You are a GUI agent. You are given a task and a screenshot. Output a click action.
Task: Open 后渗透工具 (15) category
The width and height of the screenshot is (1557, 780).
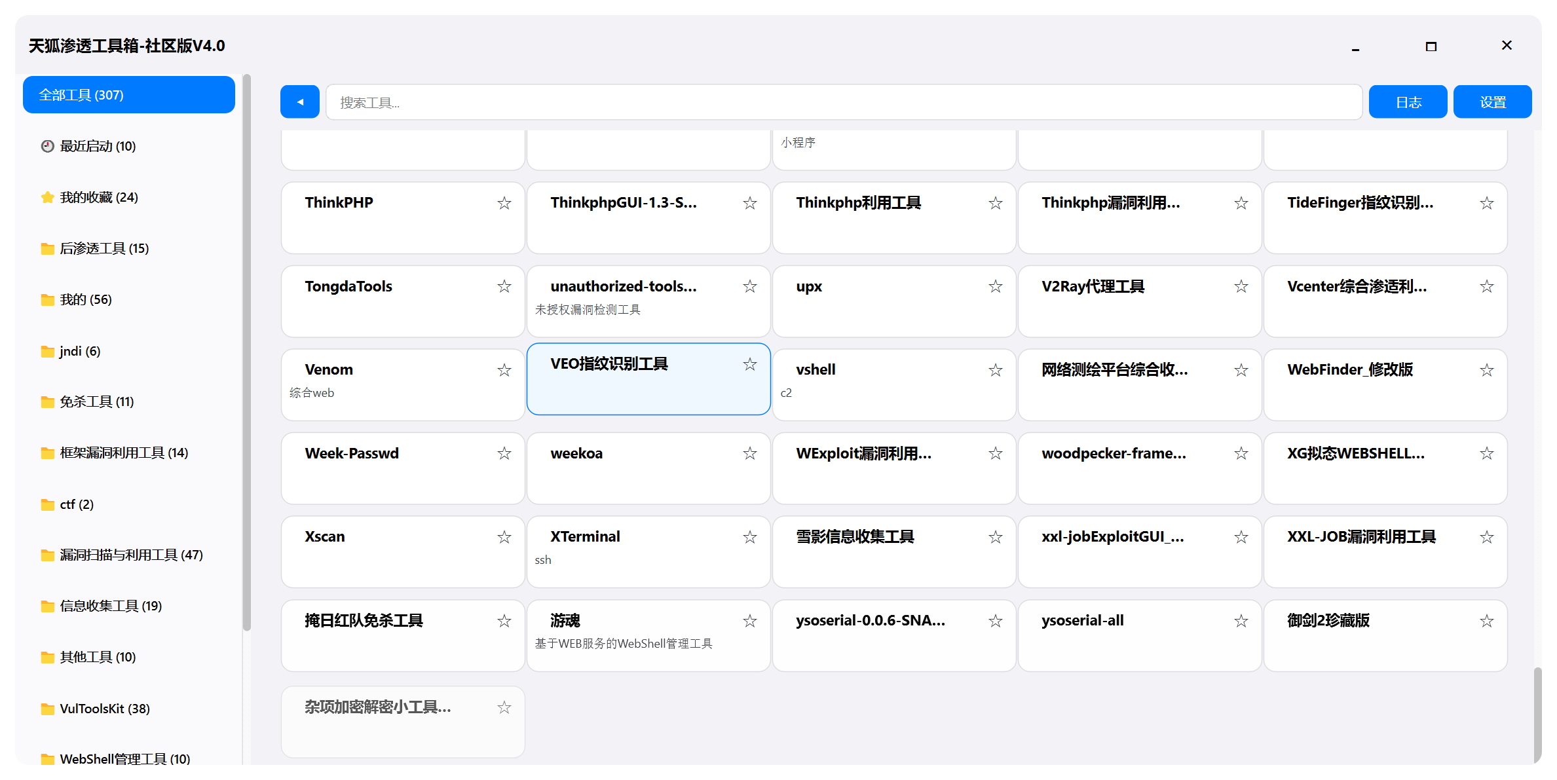point(129,248)
